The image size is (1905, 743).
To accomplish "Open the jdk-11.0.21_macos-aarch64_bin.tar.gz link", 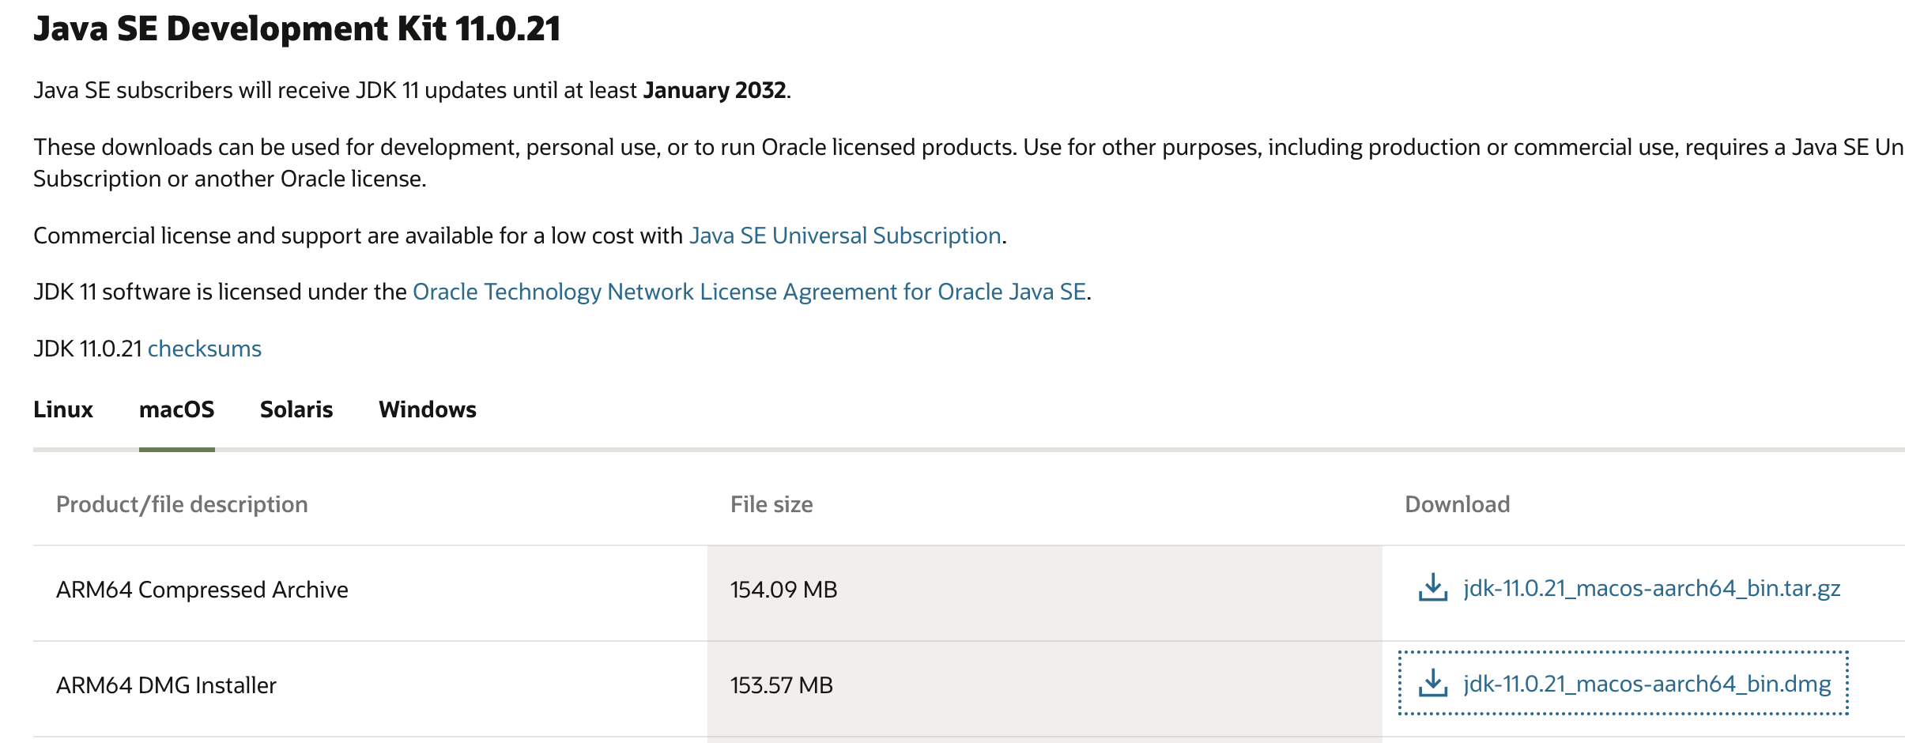I will [1651, 589].
